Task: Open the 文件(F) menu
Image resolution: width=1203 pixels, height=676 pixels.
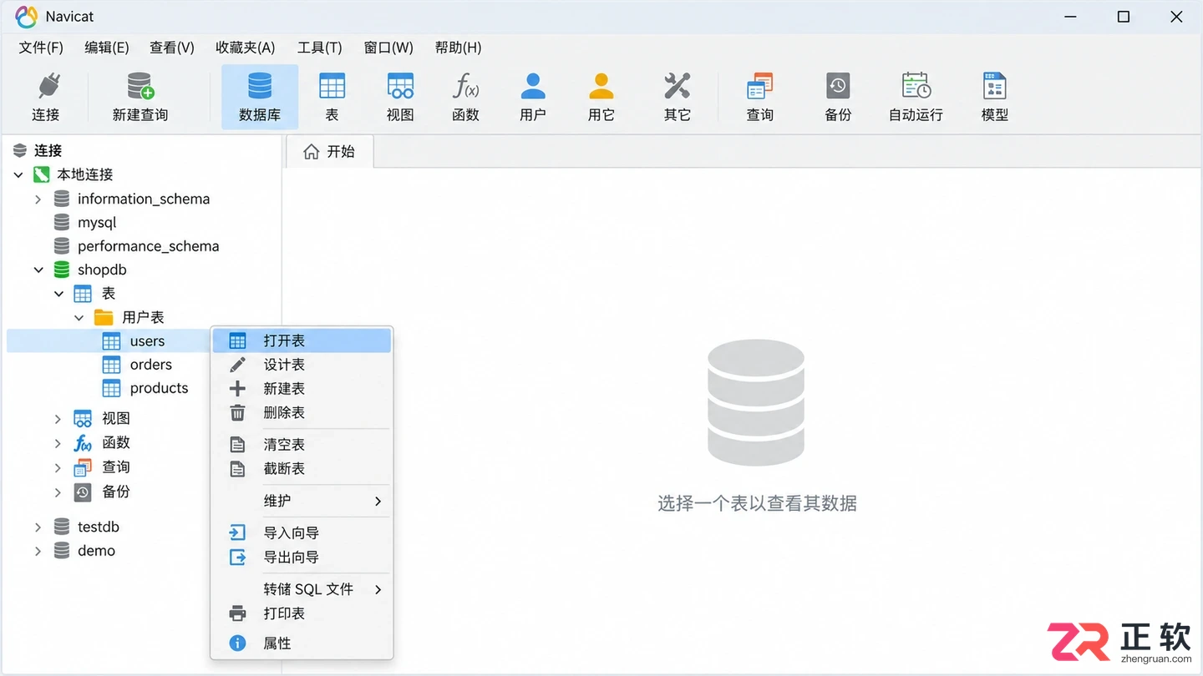Action: (x=41, y=48)
